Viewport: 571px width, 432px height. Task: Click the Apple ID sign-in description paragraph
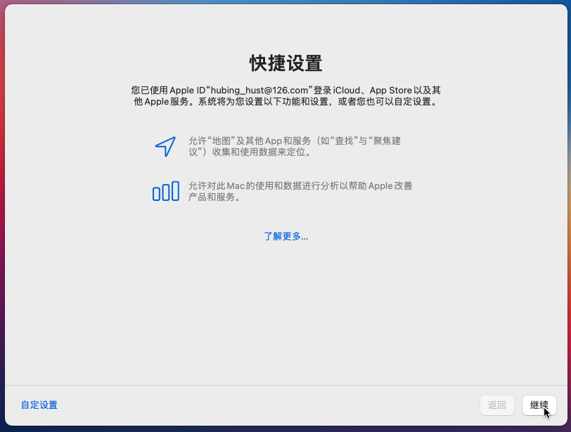click(286, 96)
